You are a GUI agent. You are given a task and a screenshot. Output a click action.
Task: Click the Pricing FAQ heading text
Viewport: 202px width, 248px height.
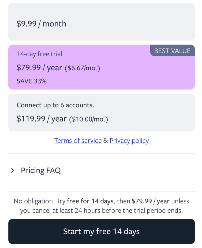[41, 170]
